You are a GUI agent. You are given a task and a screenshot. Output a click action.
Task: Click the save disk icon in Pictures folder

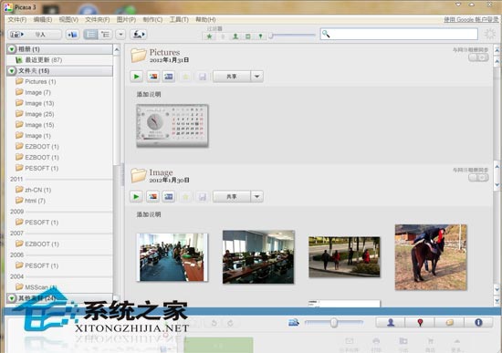(x=203, y=77)
